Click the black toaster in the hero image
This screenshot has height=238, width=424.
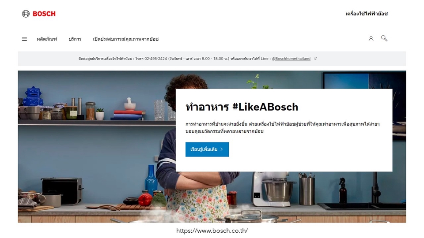(x=62, y=190)
